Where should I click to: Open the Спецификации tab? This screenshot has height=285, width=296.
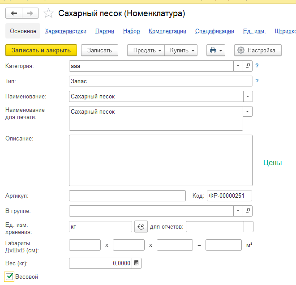(x=214, y=31)
